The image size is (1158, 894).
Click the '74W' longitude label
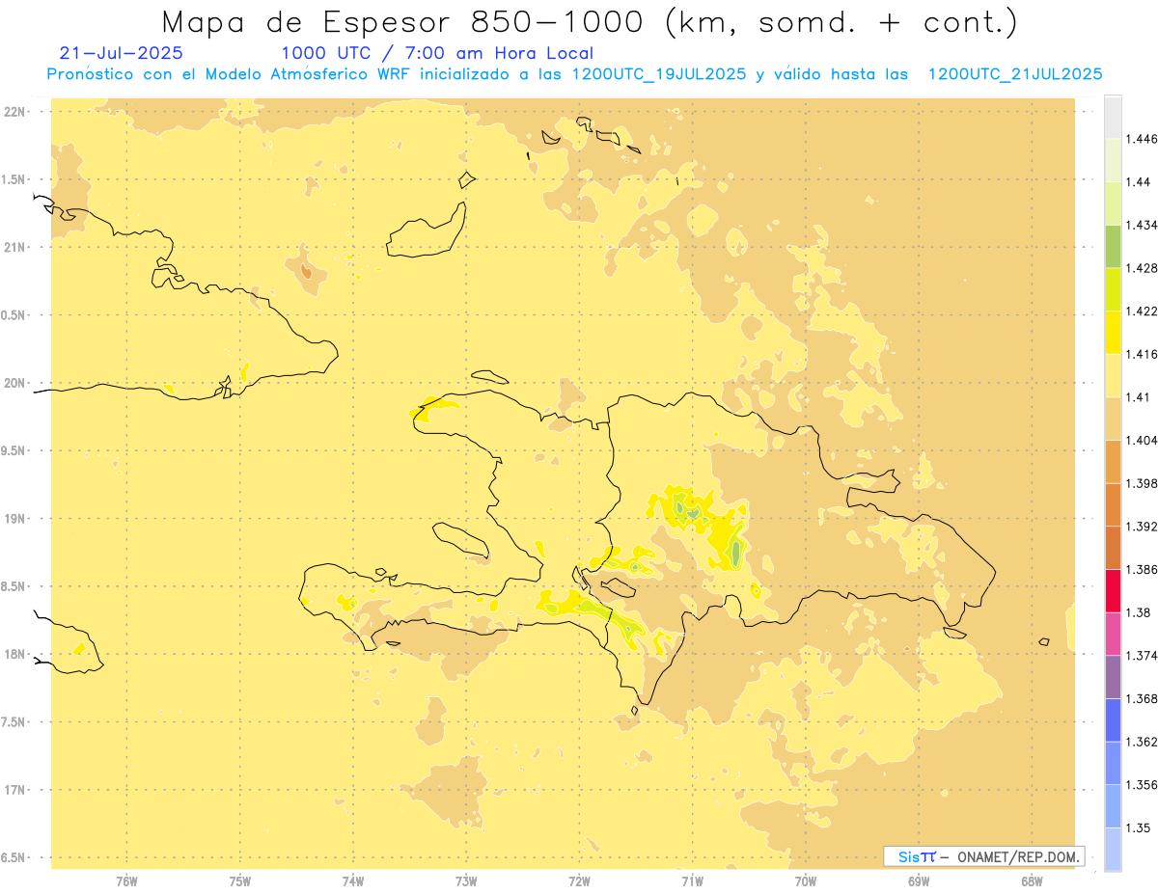click(353, 881)
